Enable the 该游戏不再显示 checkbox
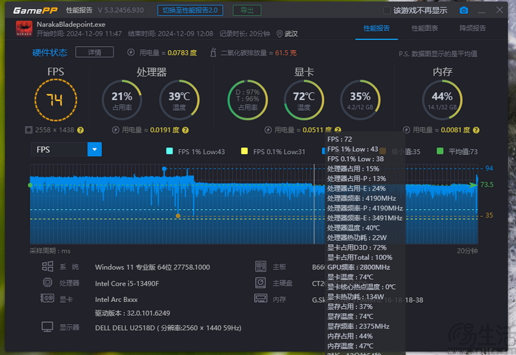This screenshot has height=355, width=516. tap(387, 10)
